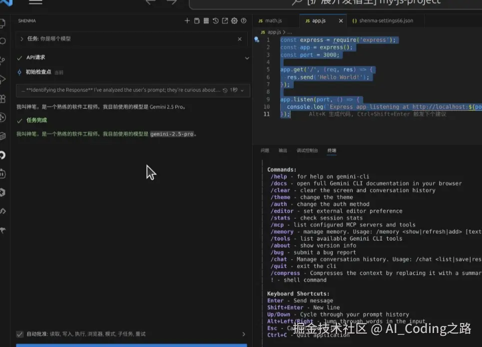Click line number 5 in the editor gutter
Image resolution: width=482 pixels, height=347 pixels.
pyautogui.click(x=268, y=69)
